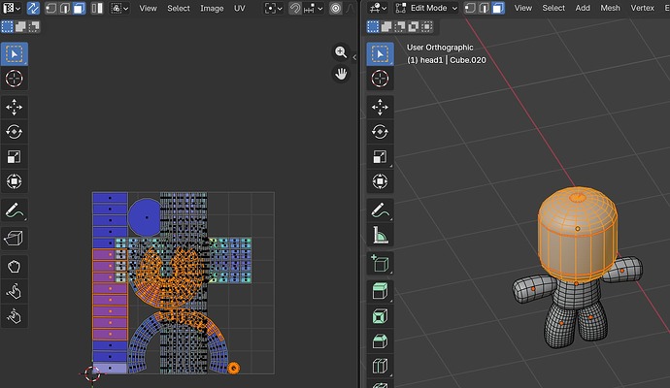Enable face select mode in UV editor

tap(79, 8)
